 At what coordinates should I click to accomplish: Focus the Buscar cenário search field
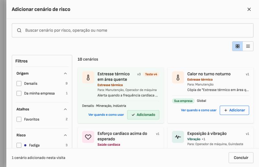(x=132, y=30)
